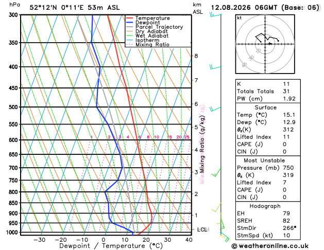Click the 5 km altitude tick label
The height and width of the screenshot is (250, 324).
tap(196, 127)
